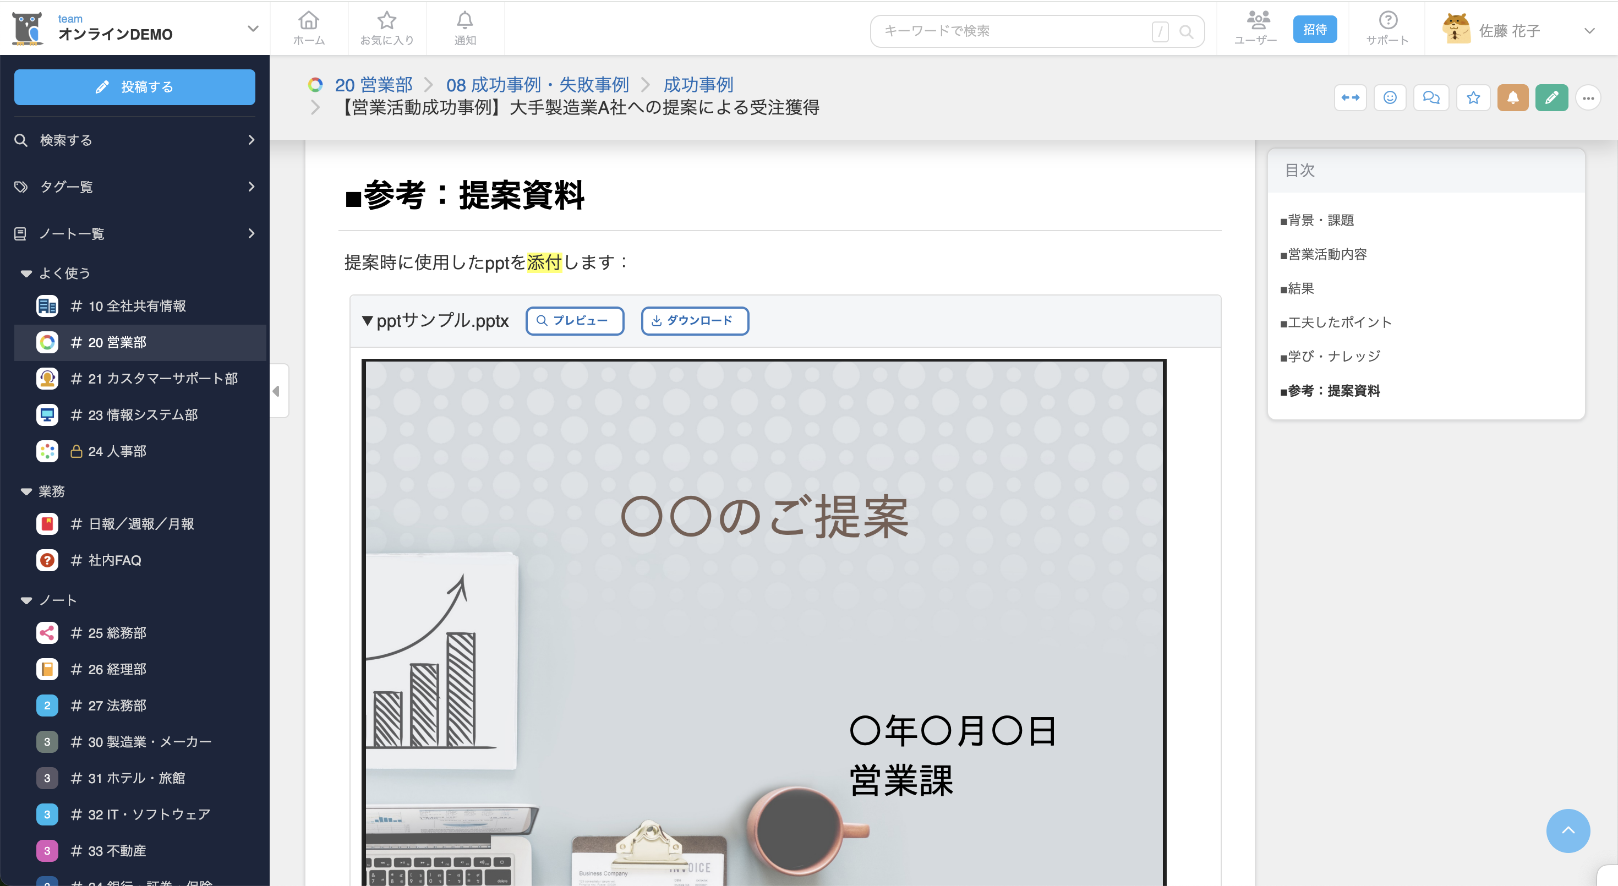Open the team オンラインDEMO dropdown
This screenshot has height=886, width=1618.
pyautogui.click(x=253, y=28)
